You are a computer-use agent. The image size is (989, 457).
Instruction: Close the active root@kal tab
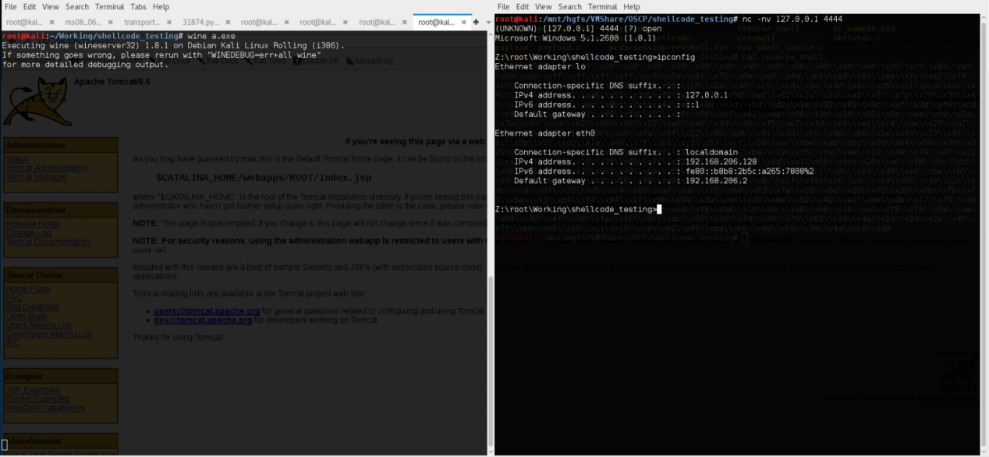[463, 22]
